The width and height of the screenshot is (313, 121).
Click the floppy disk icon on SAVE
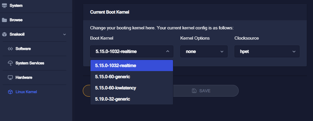click(194, 91)
